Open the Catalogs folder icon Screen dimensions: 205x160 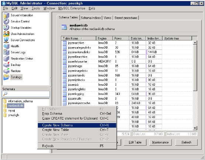tap(6, 77)
